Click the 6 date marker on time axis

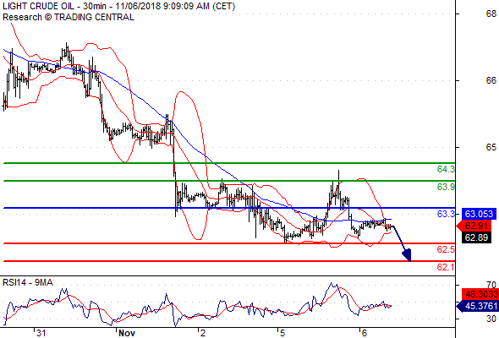pyautogui.click(x=364, y=333)
